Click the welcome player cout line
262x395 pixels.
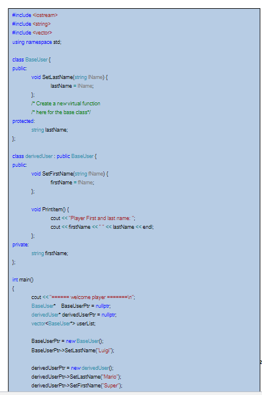coord(83,297)
